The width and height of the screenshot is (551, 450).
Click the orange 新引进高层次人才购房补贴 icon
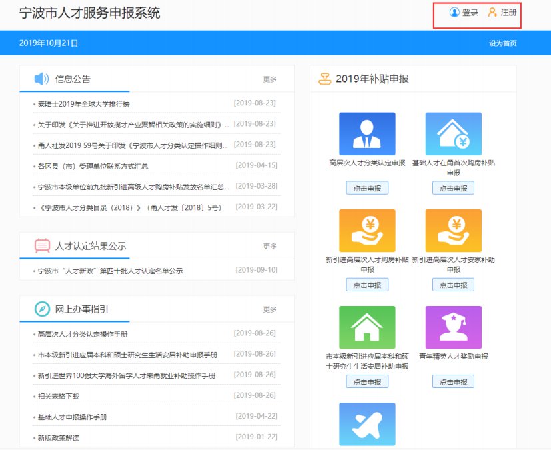pyautogui.click(x=367, y=231)
